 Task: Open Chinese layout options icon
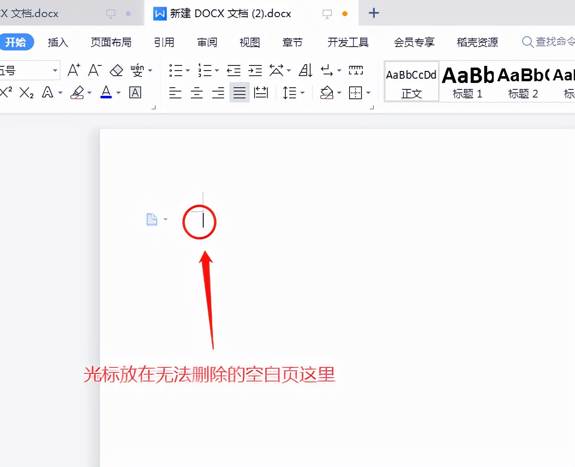point(276,70)
